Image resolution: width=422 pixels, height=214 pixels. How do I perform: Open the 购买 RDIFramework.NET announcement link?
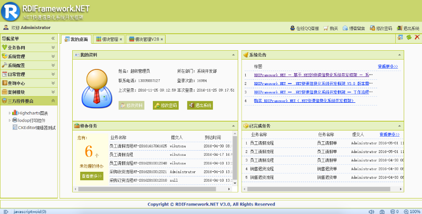coord(304,101)
